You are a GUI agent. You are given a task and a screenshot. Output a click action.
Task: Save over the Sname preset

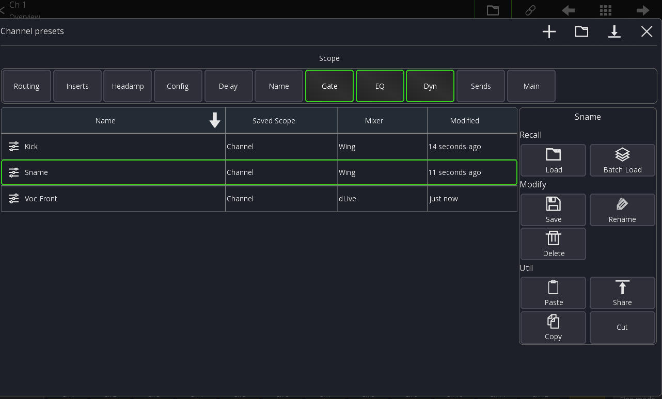pos(553,210)
